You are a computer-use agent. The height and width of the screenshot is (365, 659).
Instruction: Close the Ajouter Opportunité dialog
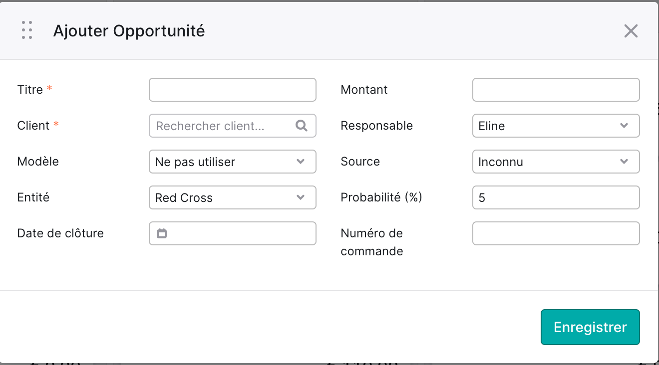point(631,31)
